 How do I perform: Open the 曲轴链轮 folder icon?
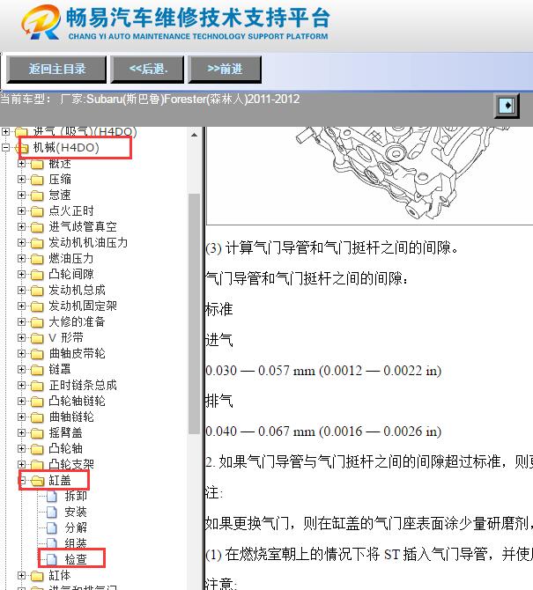[x=37, y=417]
